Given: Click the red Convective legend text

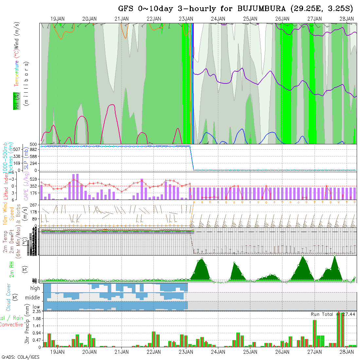Looking at the screenshot, I should (11, 325).
